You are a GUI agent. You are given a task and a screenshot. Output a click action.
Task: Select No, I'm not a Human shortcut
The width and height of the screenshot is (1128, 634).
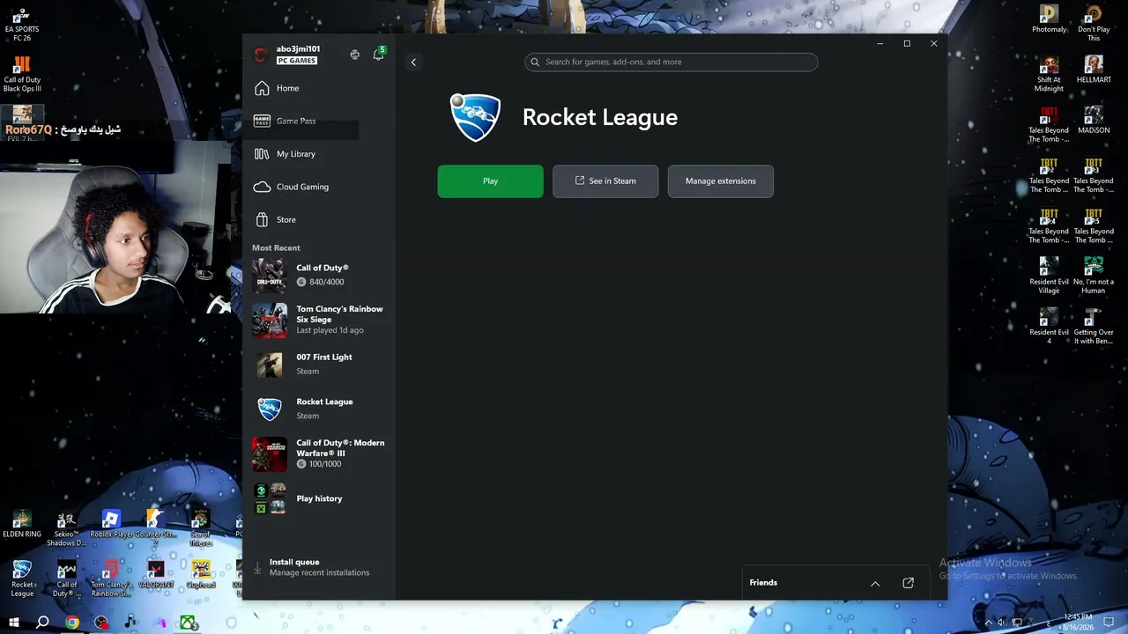[x=1094, y=276]
